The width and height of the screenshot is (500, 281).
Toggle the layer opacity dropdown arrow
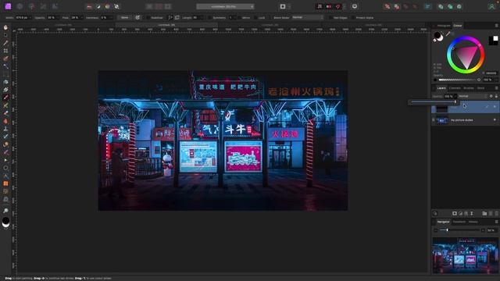455,96
